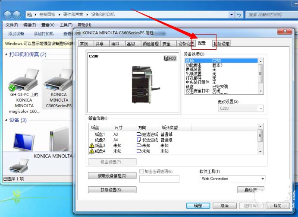Image resolution: width=298 pixels, height=217 pixels.
Task: Click the search 设备和打印机 box
Action: (x=271, y=14)
